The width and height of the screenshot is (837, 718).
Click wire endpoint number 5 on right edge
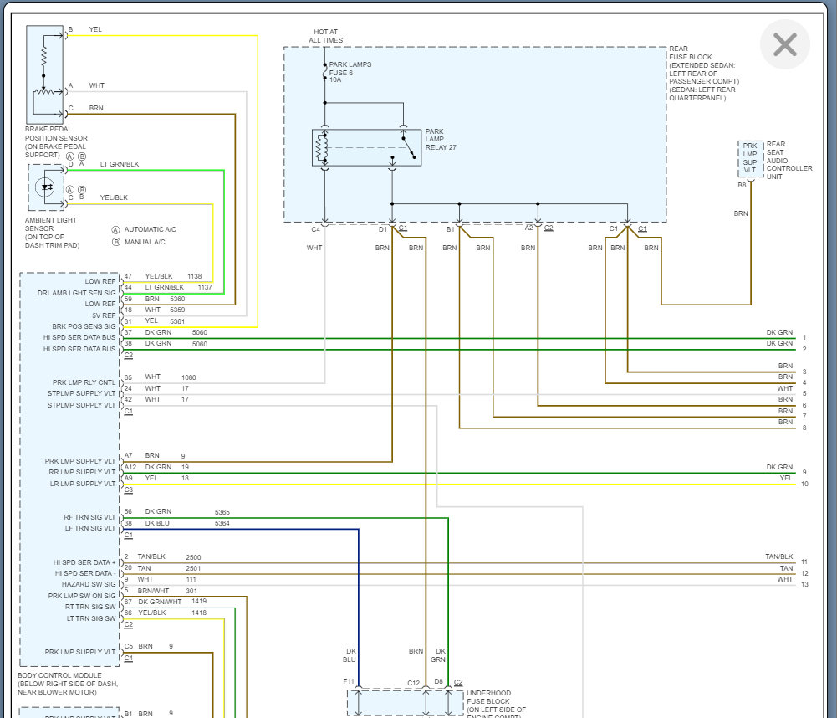(804, 393)
